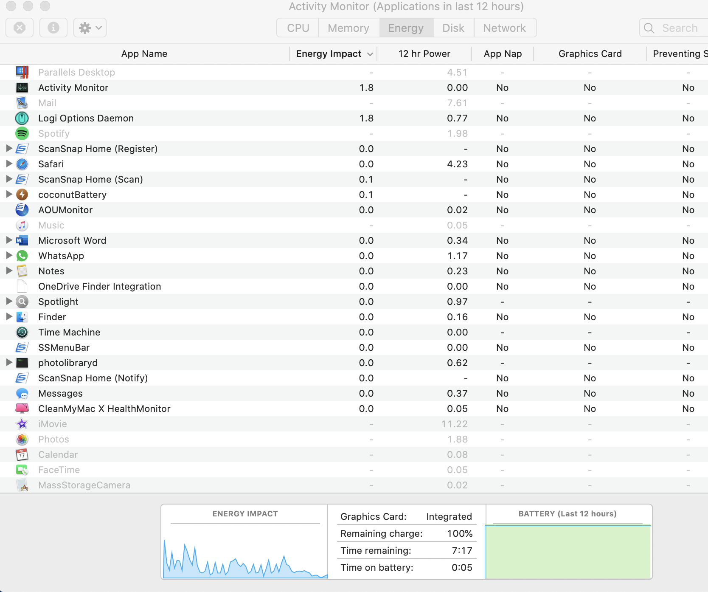Click the Microsoft Word icon
The width and height of the screenshot is (708, 592).
tap(22, 240)
